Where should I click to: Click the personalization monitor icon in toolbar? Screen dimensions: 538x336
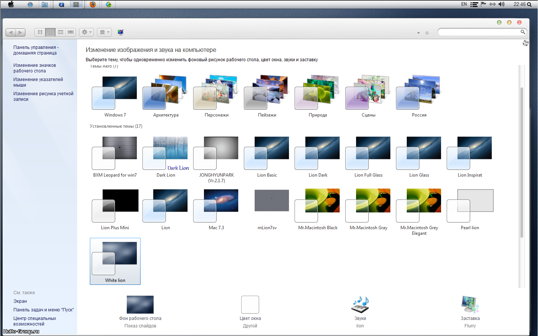click(120, 32)
